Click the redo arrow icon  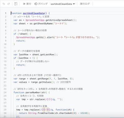[x=9, y=4]
